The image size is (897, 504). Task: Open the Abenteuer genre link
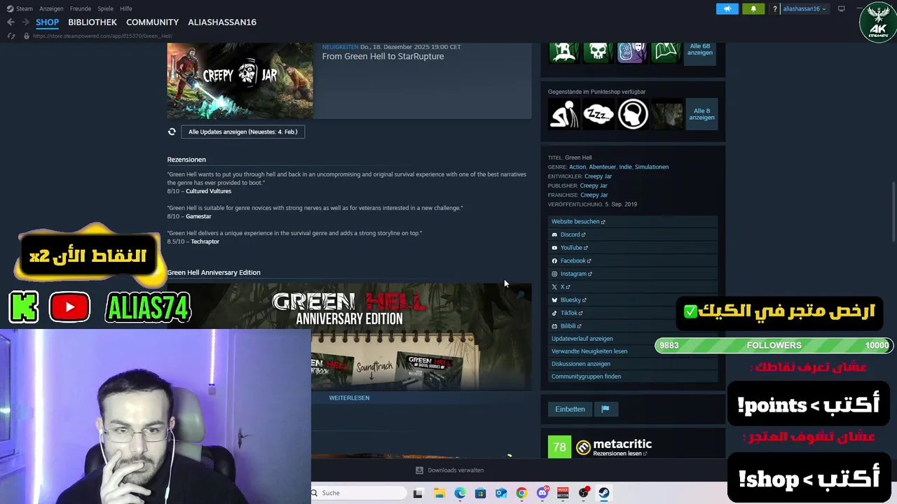coord(603,167)
